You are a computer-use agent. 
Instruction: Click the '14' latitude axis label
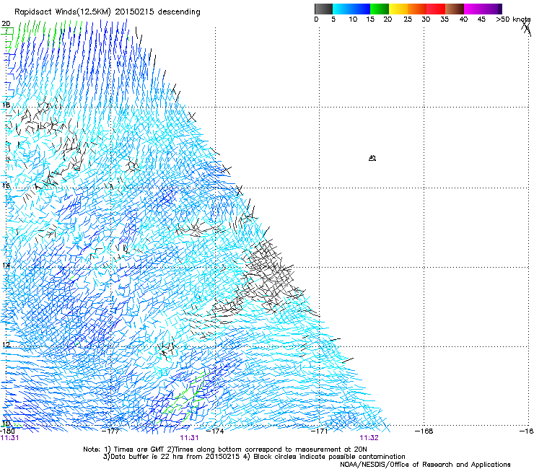pos(6,265)
